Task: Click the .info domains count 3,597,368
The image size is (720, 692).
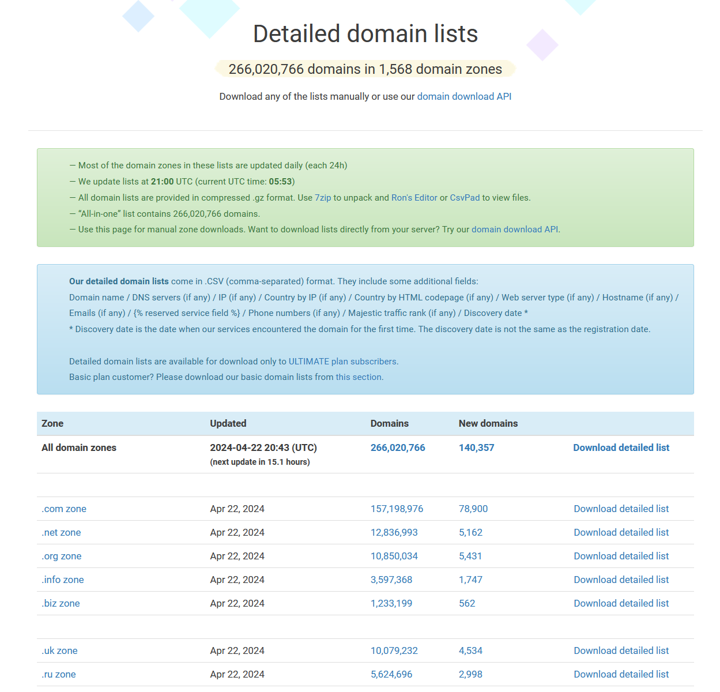Action: point(391,580)
